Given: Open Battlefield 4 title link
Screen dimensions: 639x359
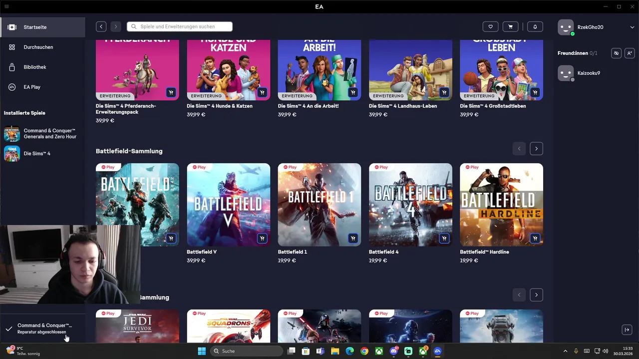Looking at the screenshot, I should [384, 252].
